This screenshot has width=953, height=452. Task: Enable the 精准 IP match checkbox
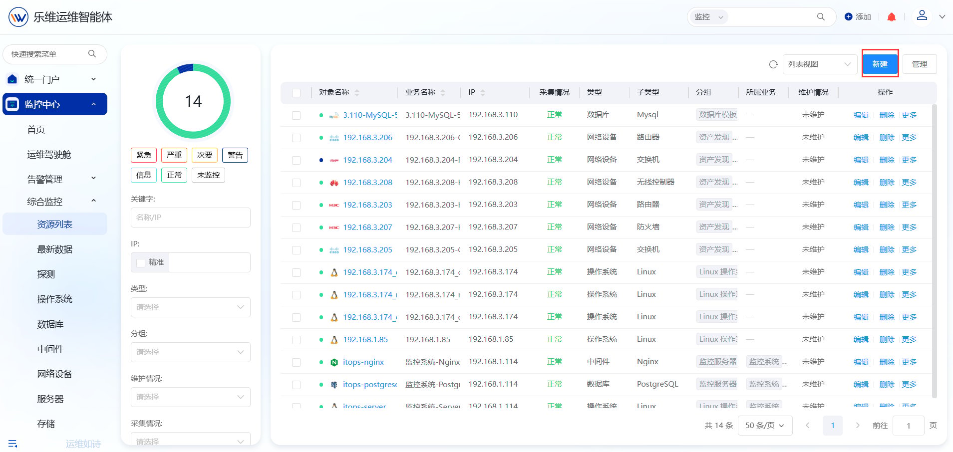pyautogui.click(x=141, y=262)
